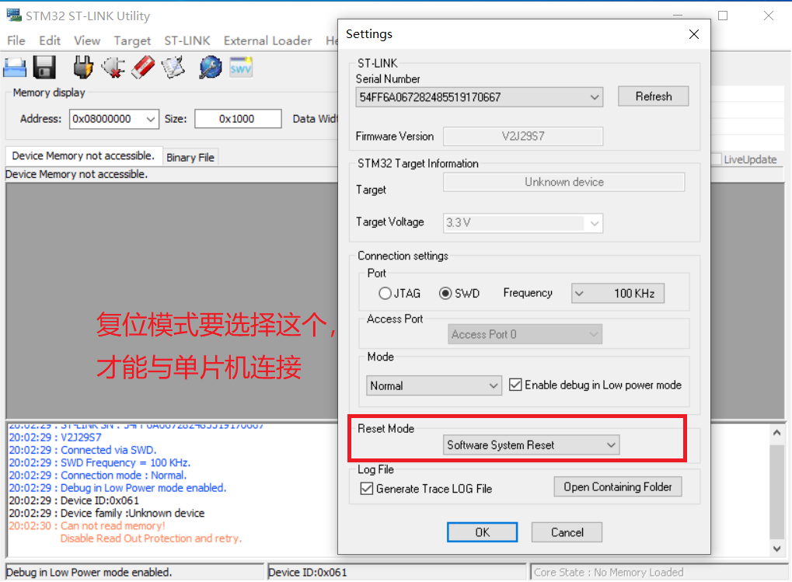Click log line Device ID:0x061

(x=74, y=500)
